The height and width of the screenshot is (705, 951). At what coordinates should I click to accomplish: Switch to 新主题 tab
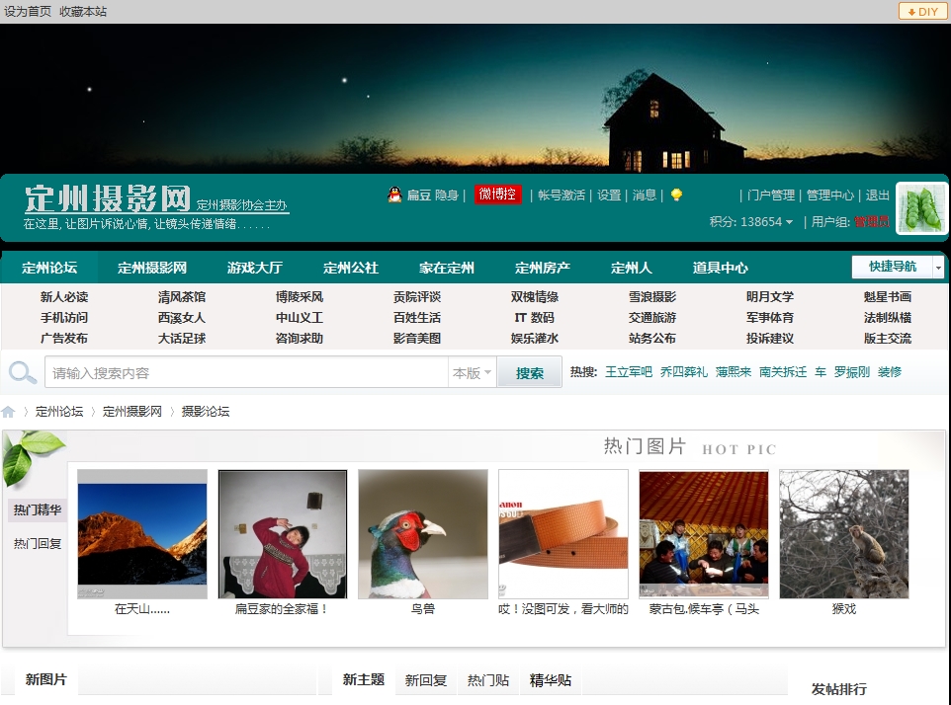click(x=363, y=680)
